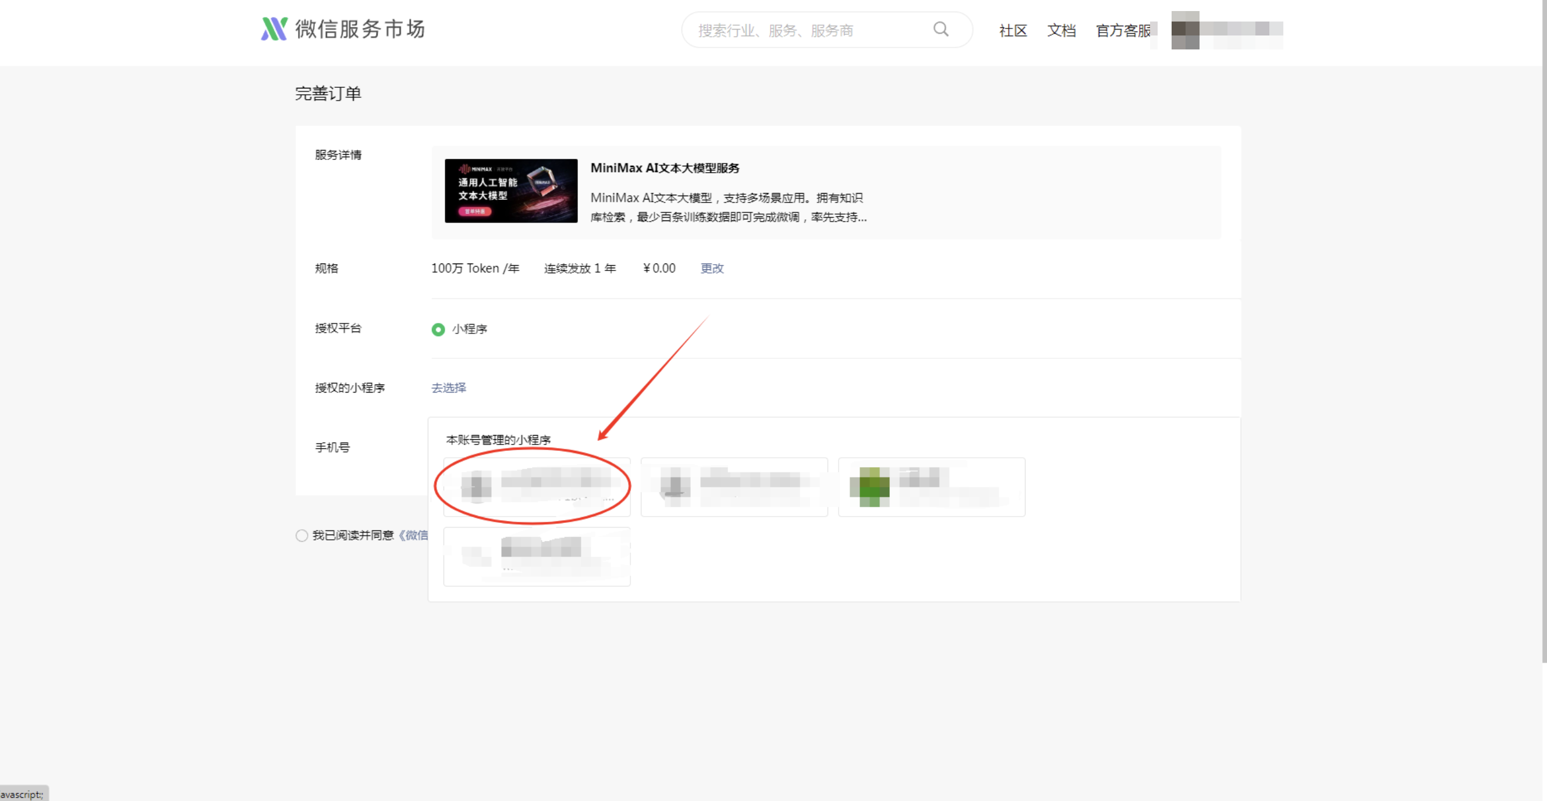The width and height of the screenshot is (1547, 801).
Task: Click the MiniMax AI文本大模型服务 title
Action: [x=664, y=168]
